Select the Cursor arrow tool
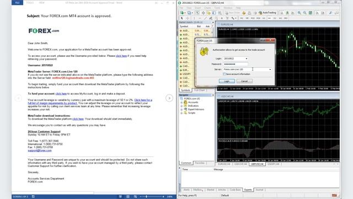The height and width of the screenshot is (199, 353). (182, 18)
